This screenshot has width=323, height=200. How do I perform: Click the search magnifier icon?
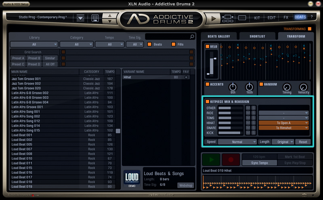(192, 37)
